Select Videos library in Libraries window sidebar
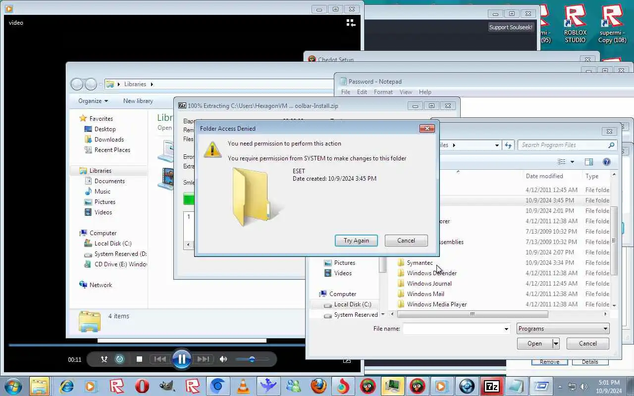Viewport: 634px width, 396px height. (104, 212)
